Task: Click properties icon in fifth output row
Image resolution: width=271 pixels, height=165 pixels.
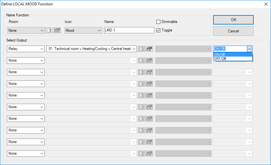Action: tap(149, 96)
